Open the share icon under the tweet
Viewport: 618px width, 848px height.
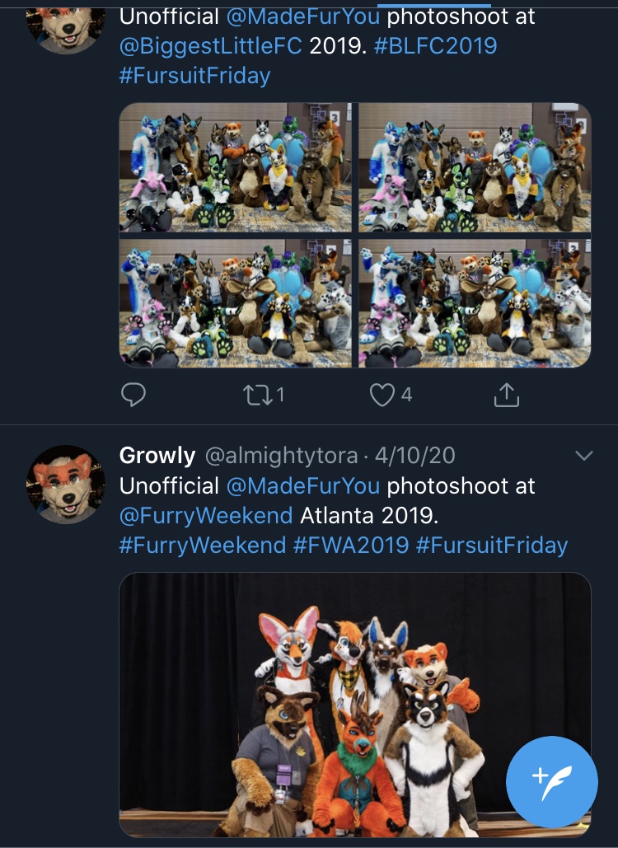507,395
